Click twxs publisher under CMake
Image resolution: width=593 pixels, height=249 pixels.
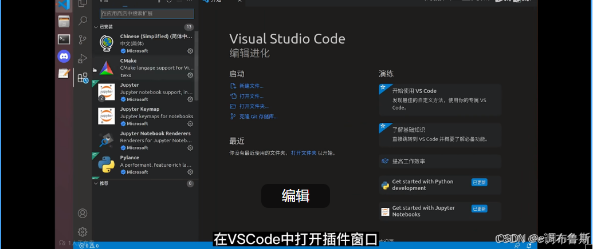(125, 75)
